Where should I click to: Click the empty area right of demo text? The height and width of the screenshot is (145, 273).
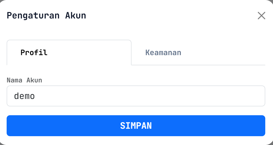pos(166,96)
